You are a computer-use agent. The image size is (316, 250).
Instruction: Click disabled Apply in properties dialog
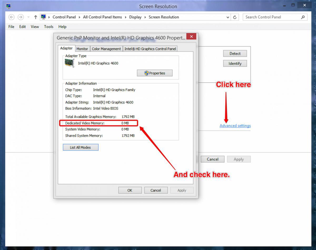[x=182, y=190]
